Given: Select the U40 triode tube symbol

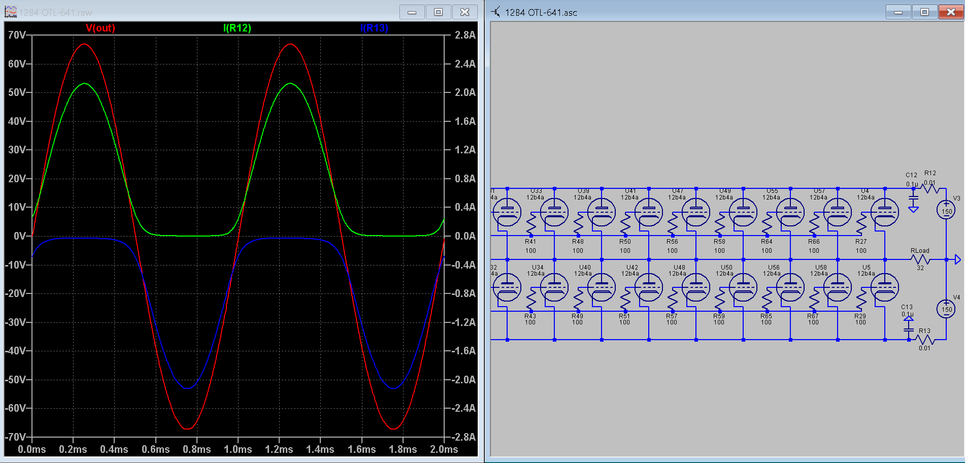Looking at the screenshot, I should [602, 287].
